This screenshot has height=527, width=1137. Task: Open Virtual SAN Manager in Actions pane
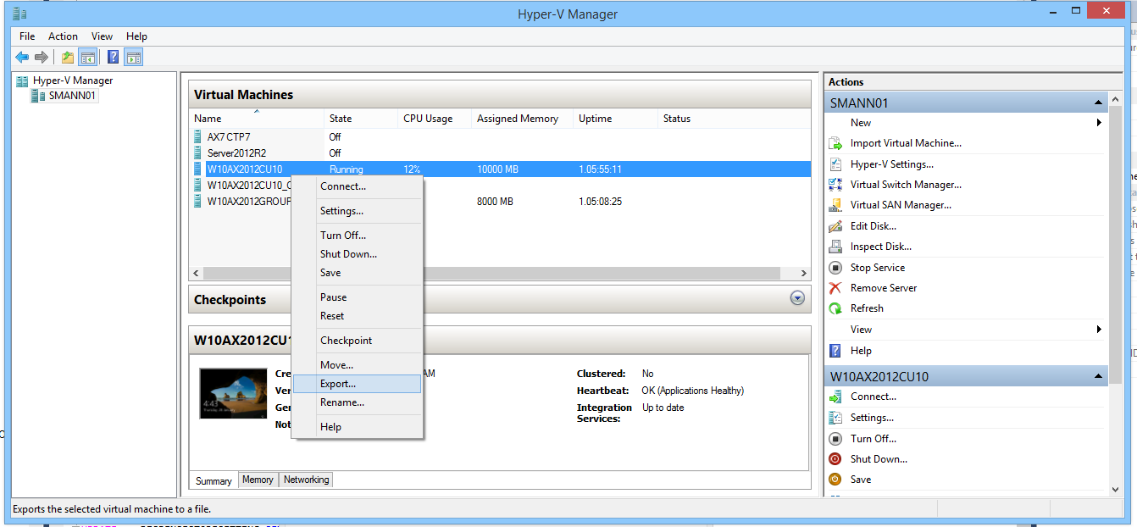pos(901,205)
